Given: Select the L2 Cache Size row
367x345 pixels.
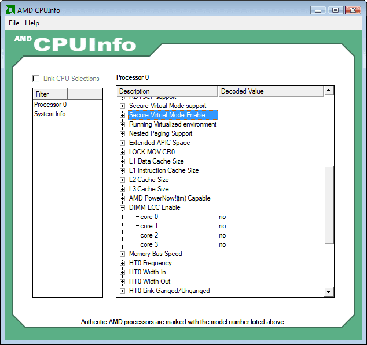Looking at the screenshot, I should click(149, 180).
